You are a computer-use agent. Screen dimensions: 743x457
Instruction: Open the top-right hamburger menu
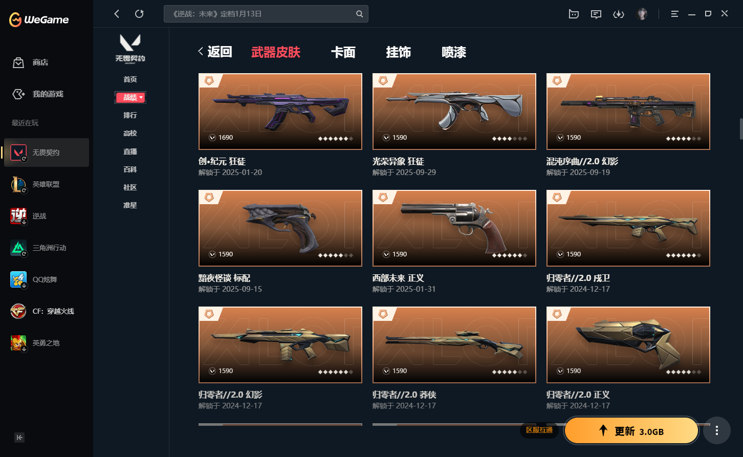coord(674,14)
